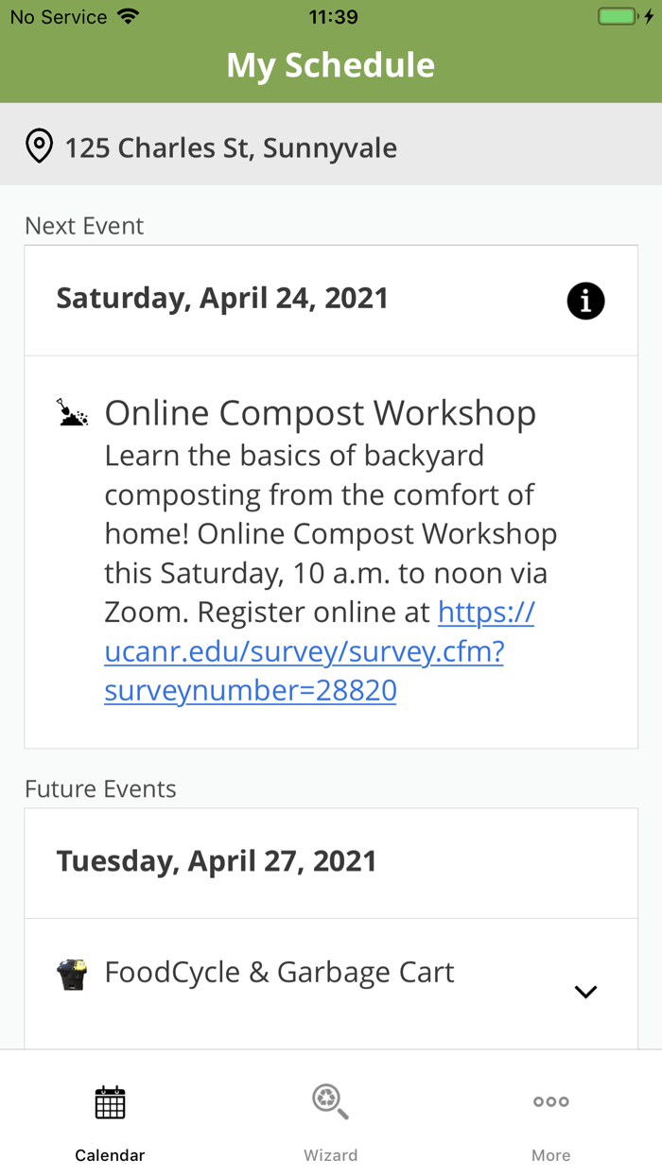
Task: Switch to the Calendar tab label
Action: tap(110, 1155)
